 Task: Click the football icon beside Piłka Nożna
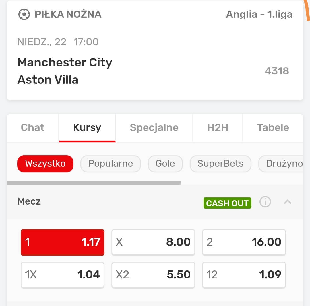point(24,14)
